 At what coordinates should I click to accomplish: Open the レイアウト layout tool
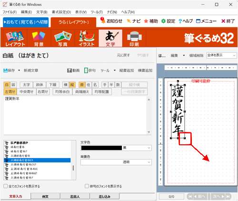point(15,38)
